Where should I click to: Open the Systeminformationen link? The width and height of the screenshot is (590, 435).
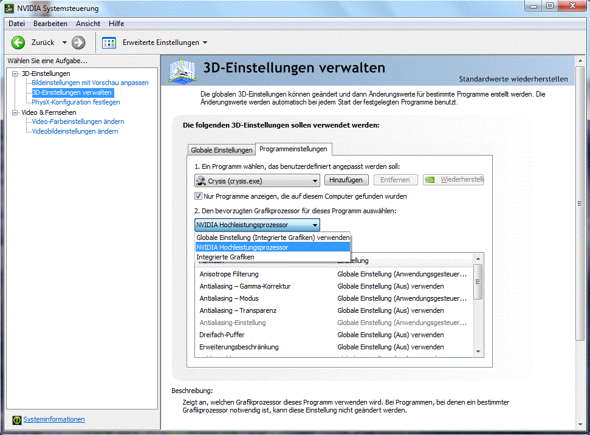point(54,419)
